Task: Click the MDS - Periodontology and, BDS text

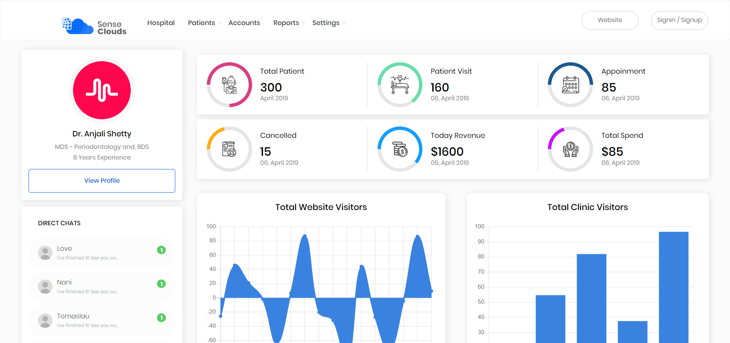Action: (x=102, y=147)
